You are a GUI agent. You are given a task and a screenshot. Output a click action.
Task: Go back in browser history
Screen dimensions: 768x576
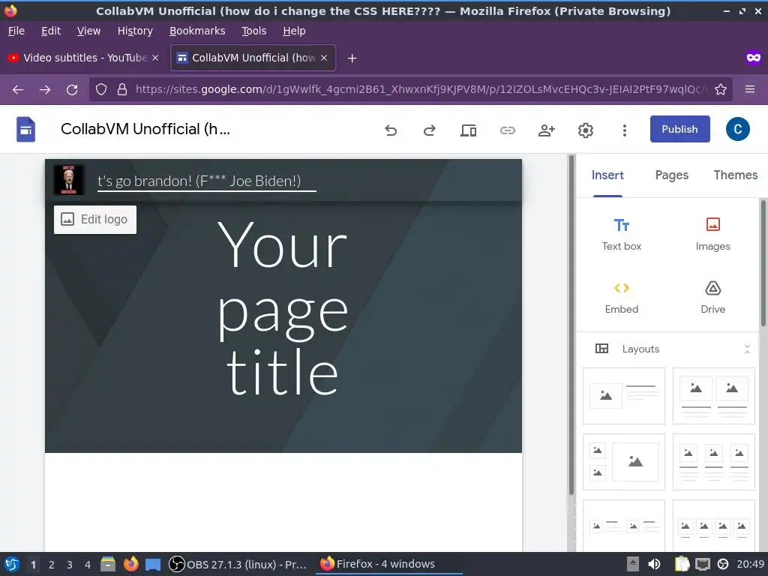click(x=18, y=90)
